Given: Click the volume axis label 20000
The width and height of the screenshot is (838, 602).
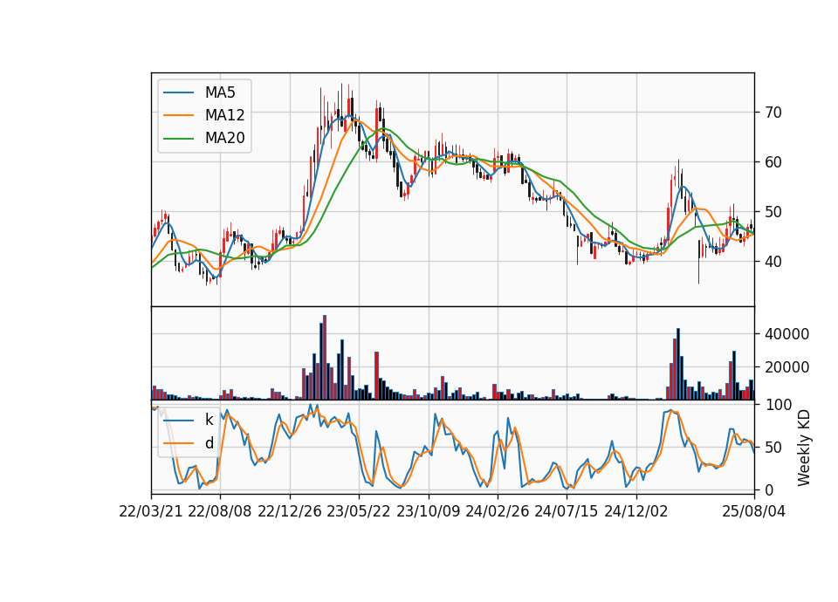Looking at the screenshot, I should tap(786, 367).
